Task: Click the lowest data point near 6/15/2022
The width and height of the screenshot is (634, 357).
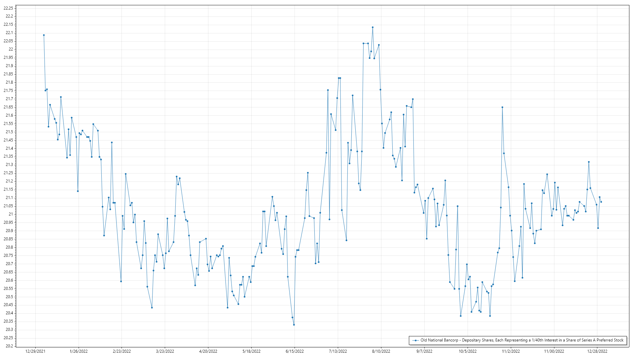Action: pos(294,325)
